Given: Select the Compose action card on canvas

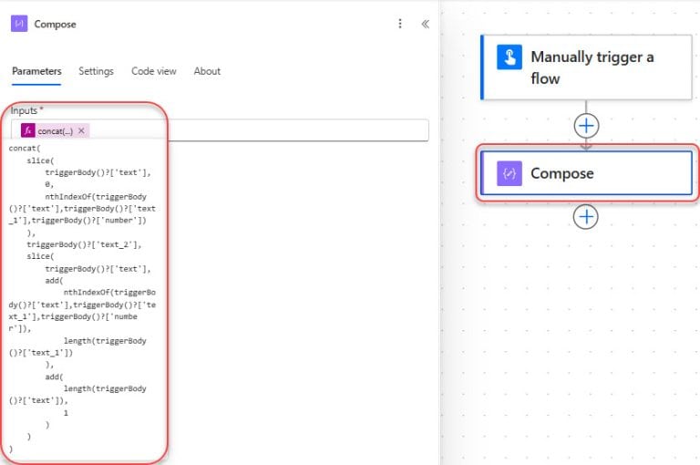Looking at the screenshot, I should click(x=602, y=173).
